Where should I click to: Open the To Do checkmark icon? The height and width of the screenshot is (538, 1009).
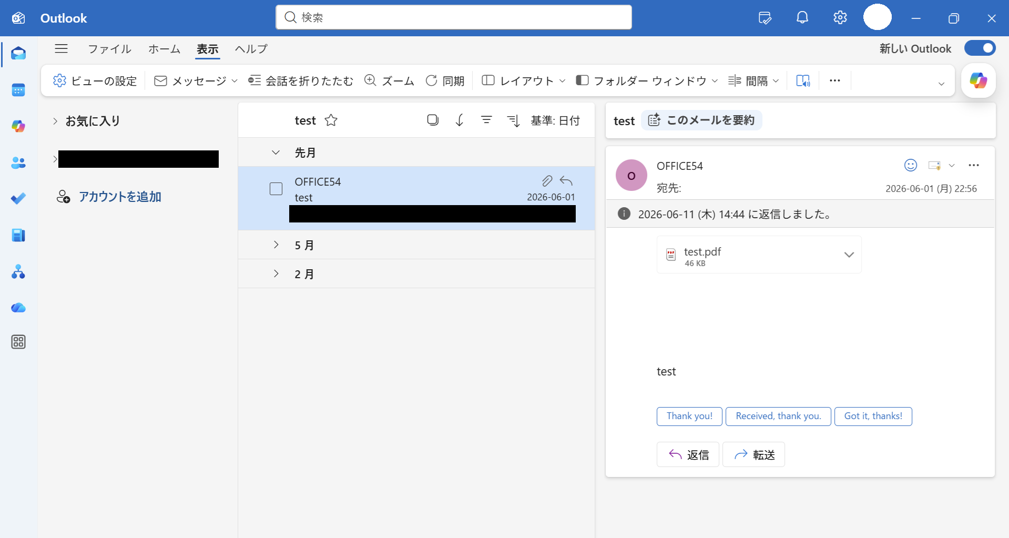18,199
